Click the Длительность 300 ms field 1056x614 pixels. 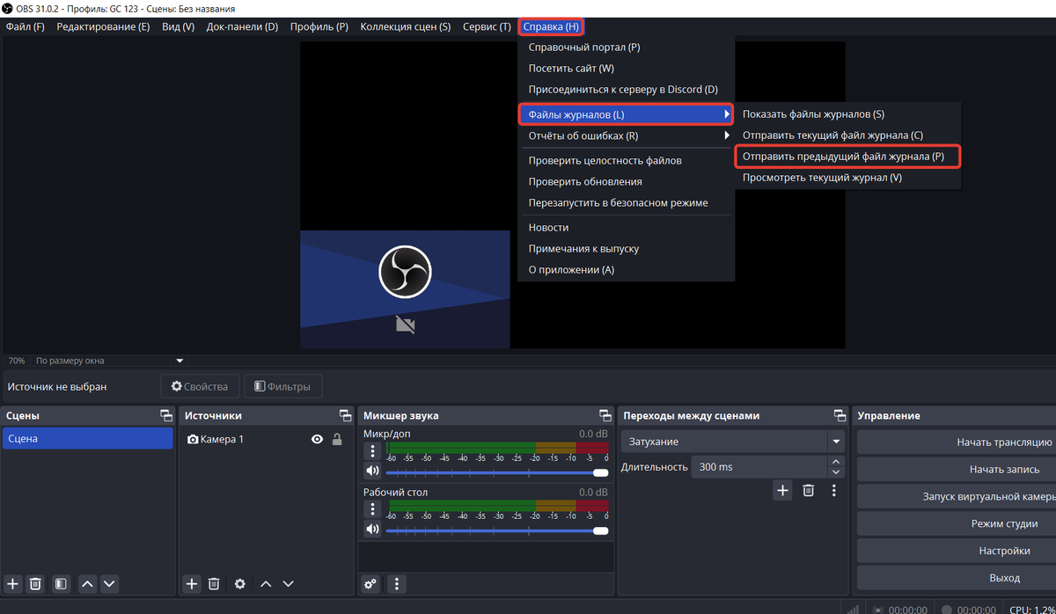(757, 467)
